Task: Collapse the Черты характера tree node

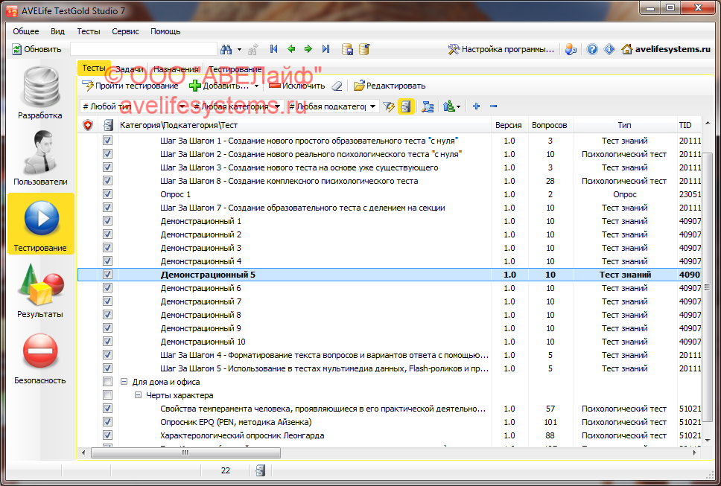Action: point(138,395)
